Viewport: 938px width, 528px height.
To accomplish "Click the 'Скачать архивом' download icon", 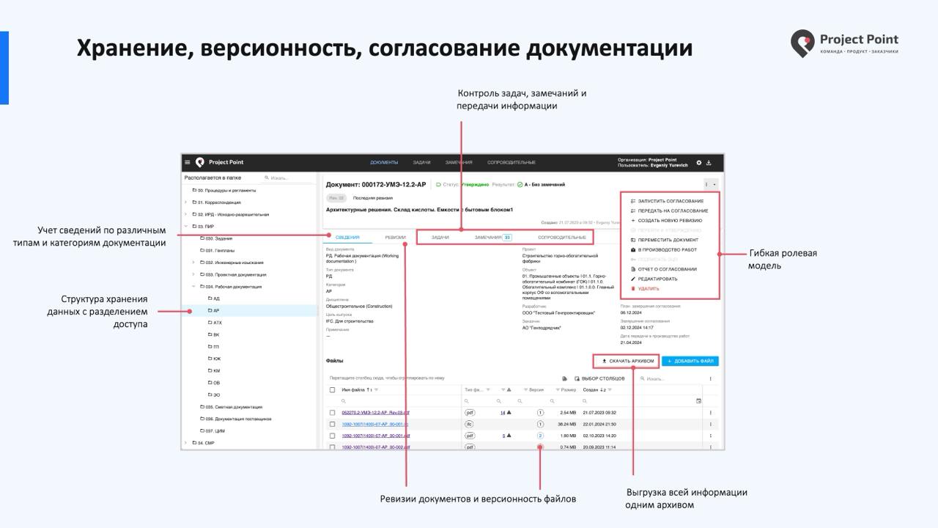I will (604, 361).
